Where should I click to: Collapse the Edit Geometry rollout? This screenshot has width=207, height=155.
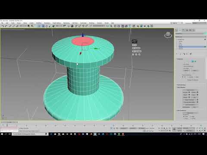click(x=182, y=110)
